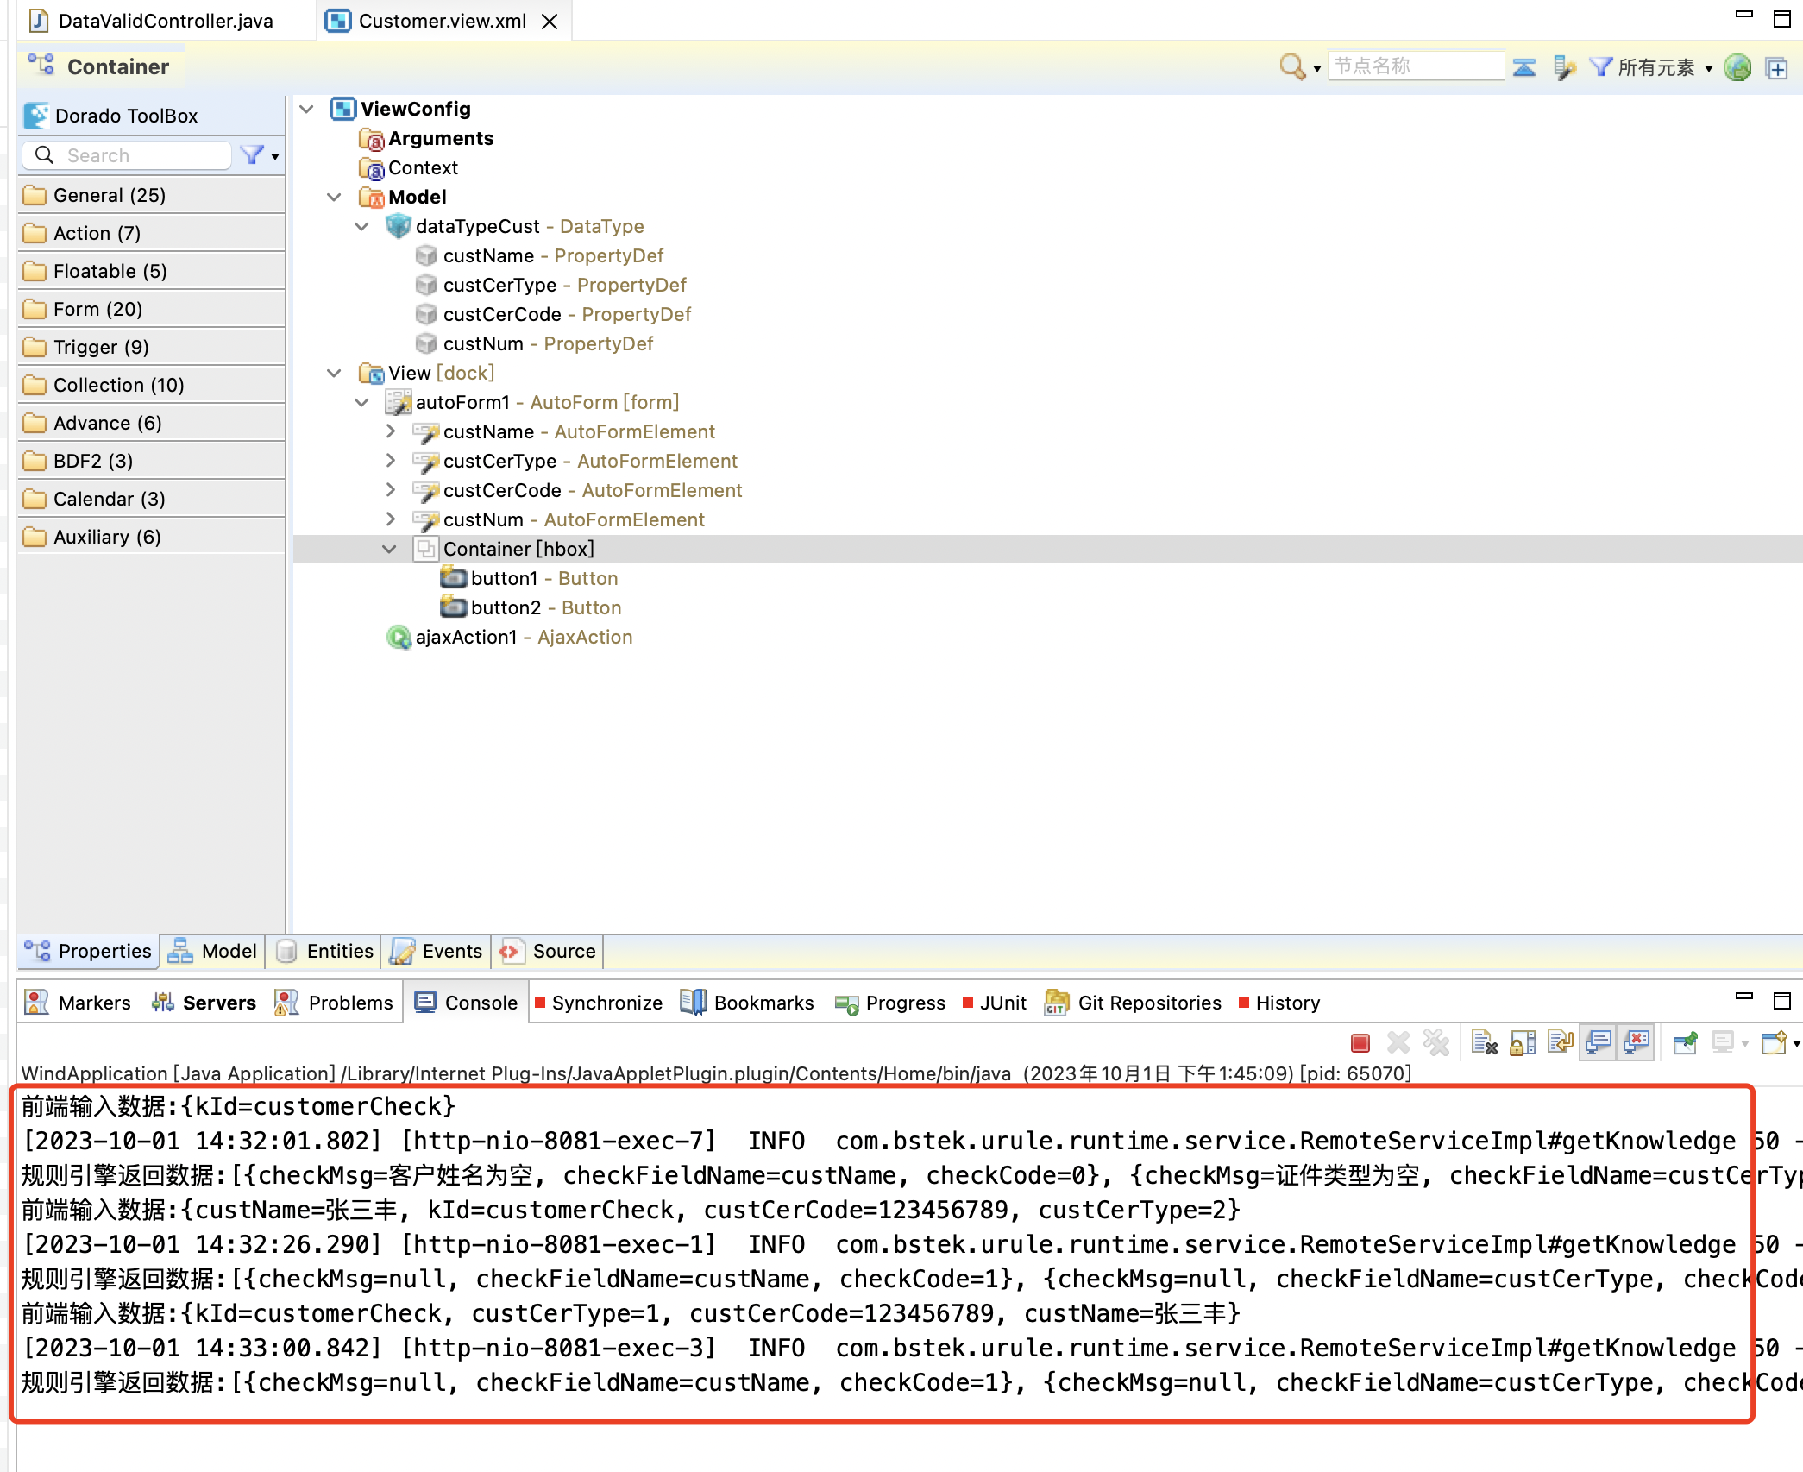
Task: Click the red Terminate button in the console toolbar
Action: click(1360, 1043)
